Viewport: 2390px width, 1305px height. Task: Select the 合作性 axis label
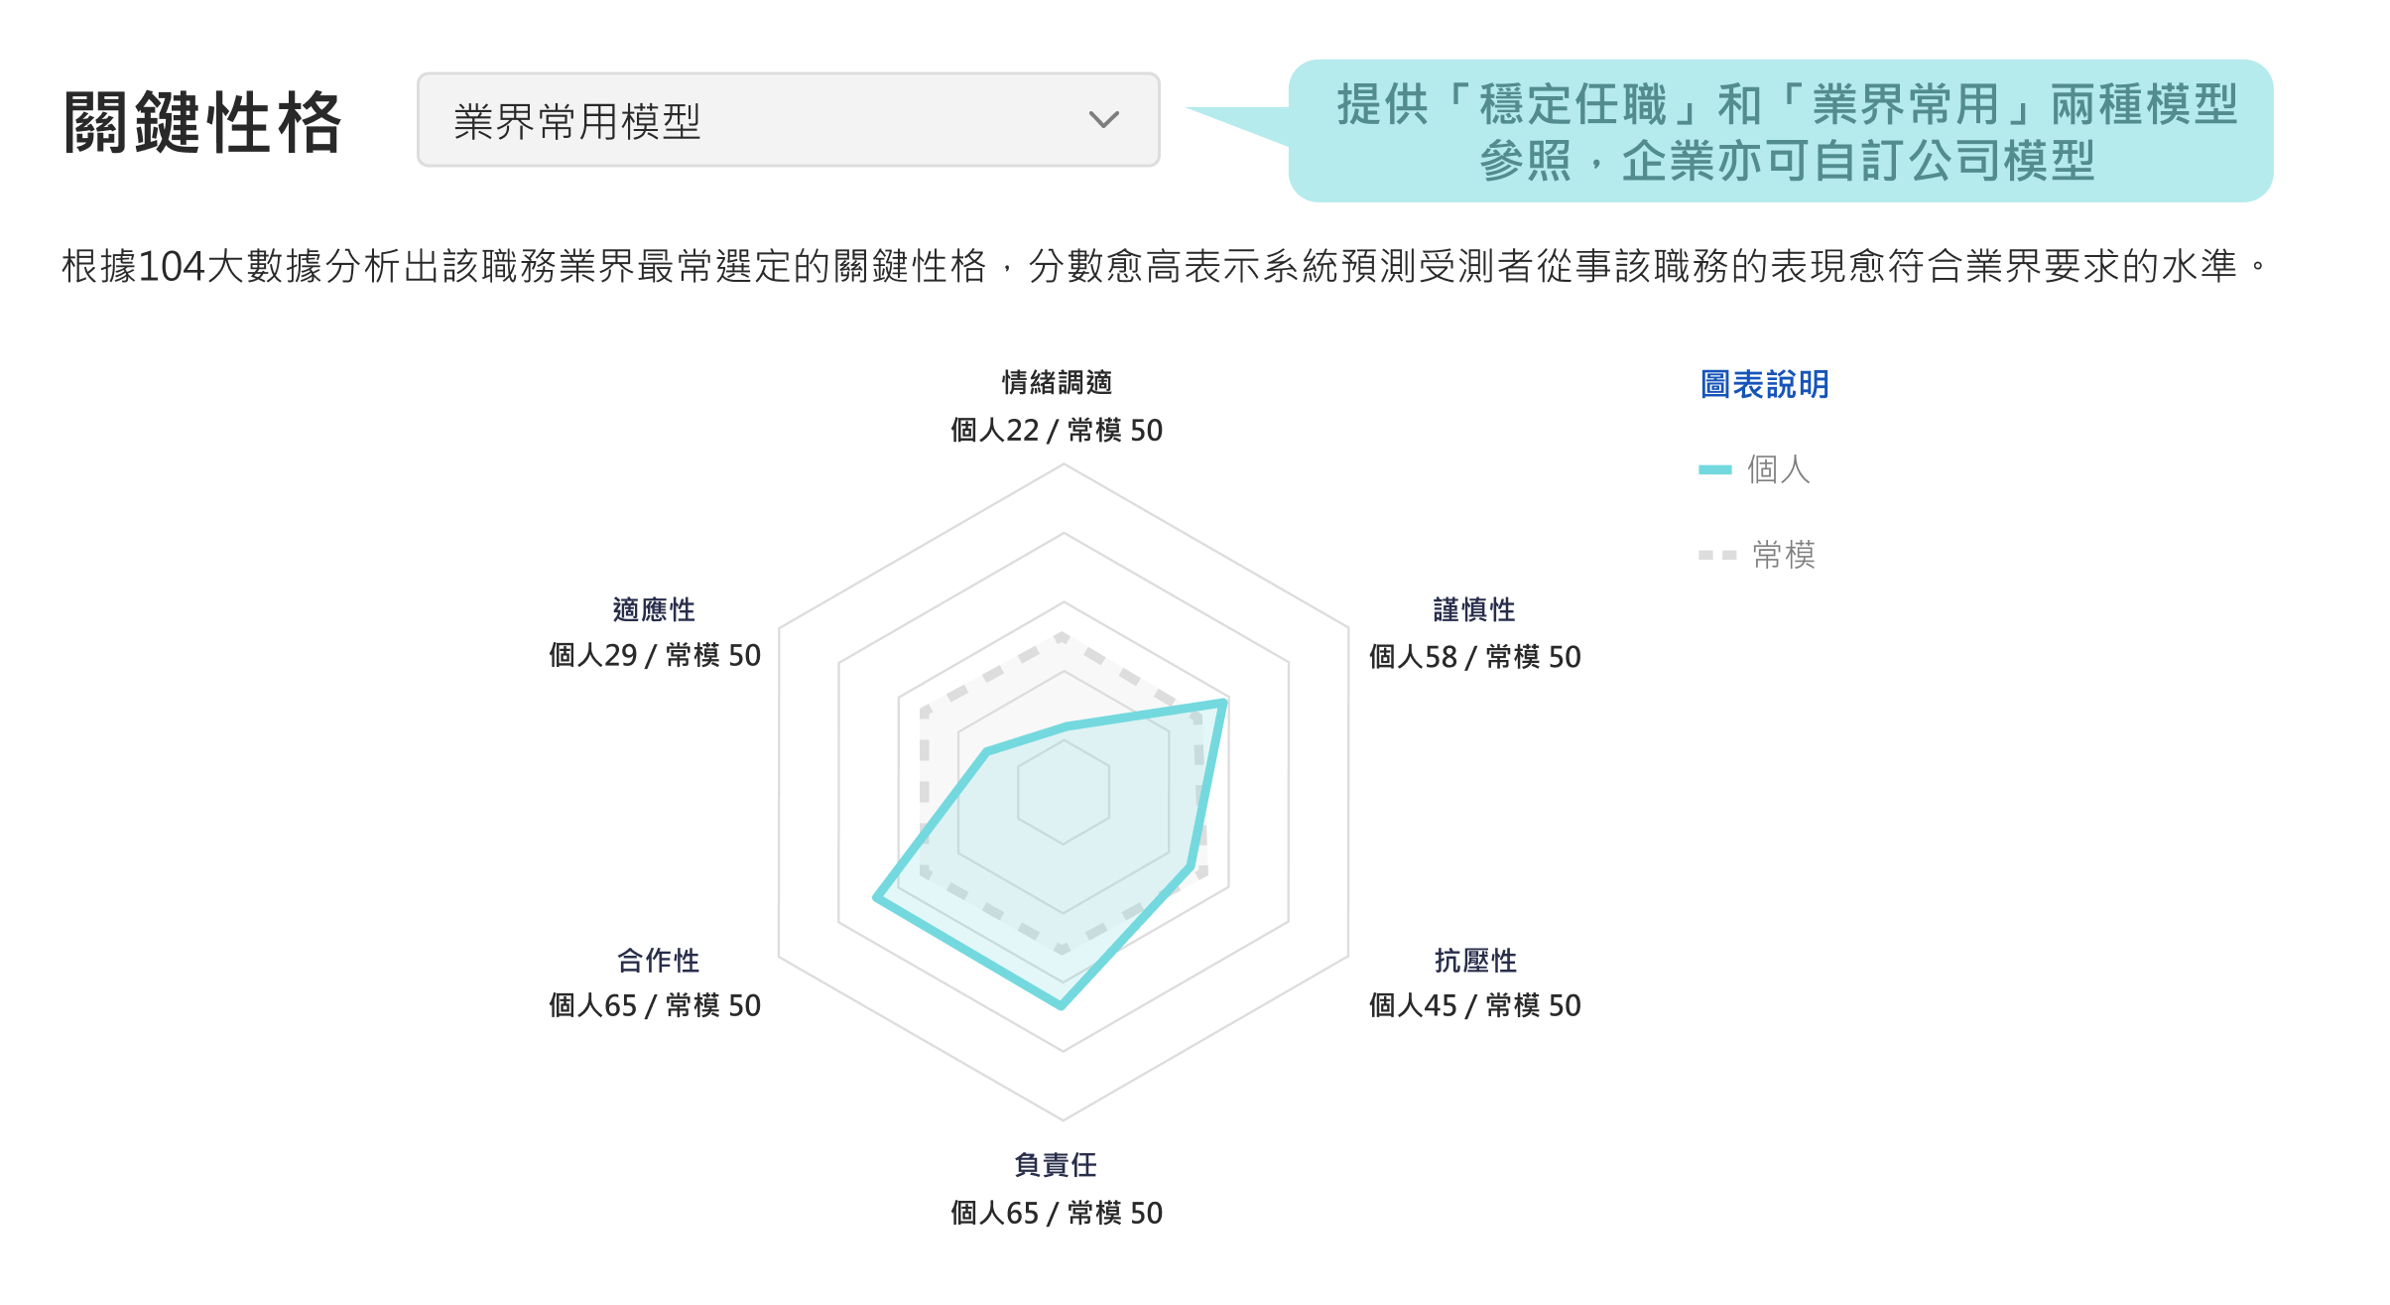click(x=658, y=960)
